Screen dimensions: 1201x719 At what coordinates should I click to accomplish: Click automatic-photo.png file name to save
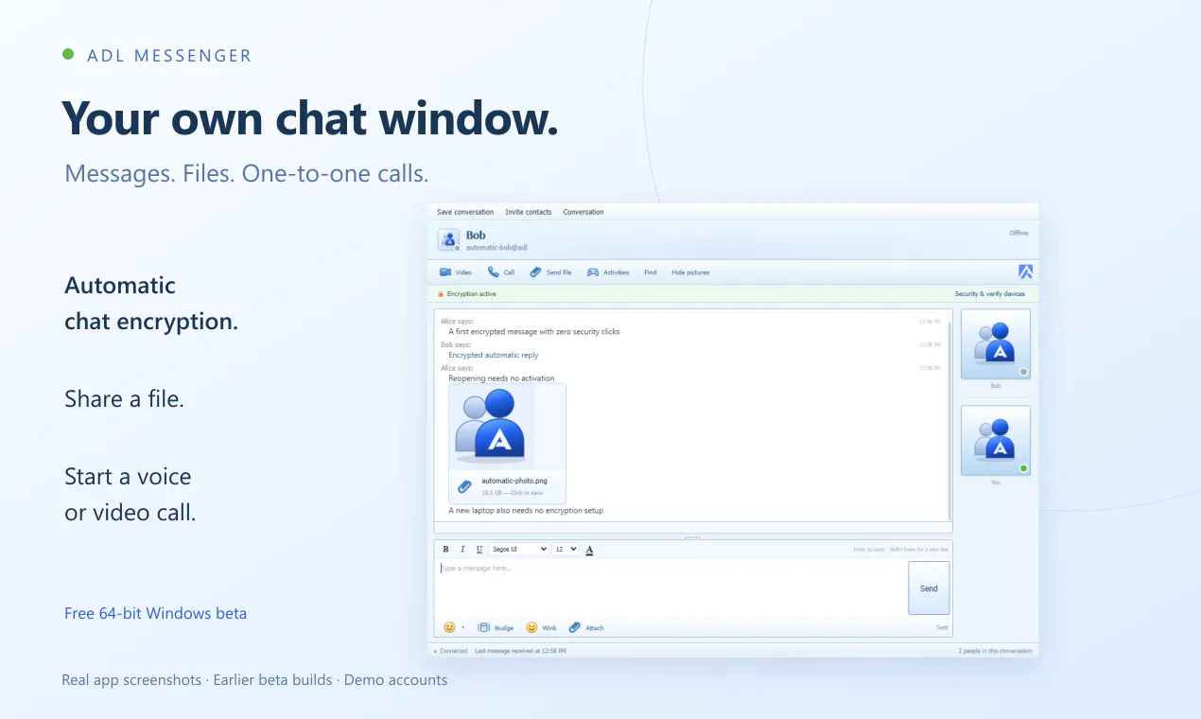[x=514, y=481]
